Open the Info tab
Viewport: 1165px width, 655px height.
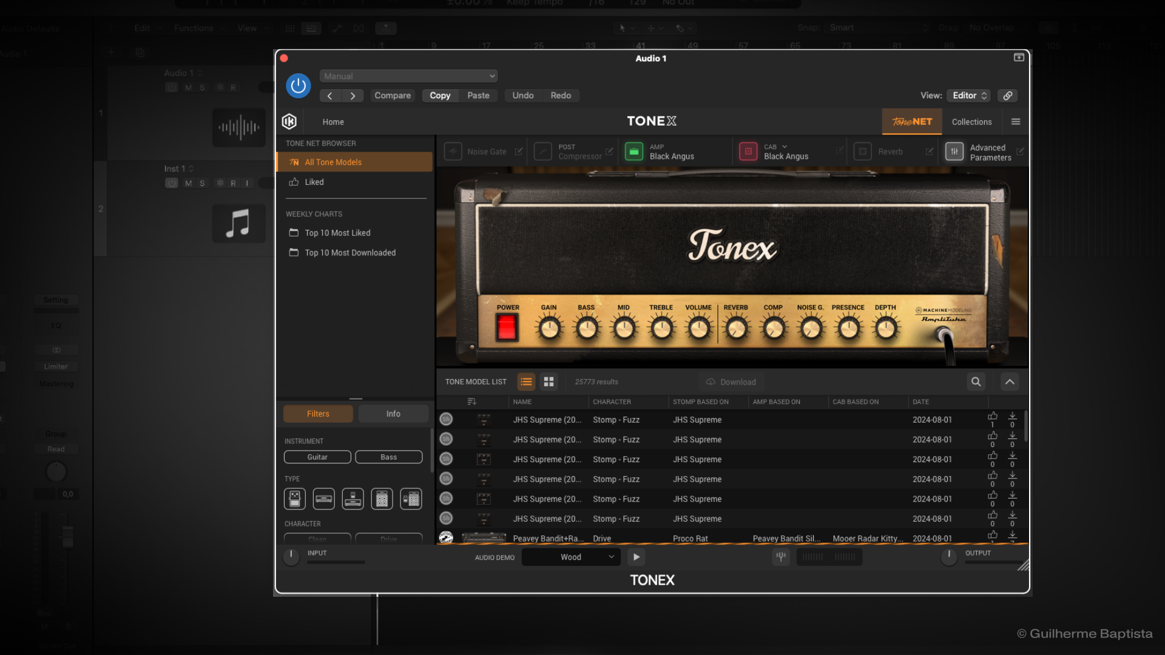click(393, 414)
